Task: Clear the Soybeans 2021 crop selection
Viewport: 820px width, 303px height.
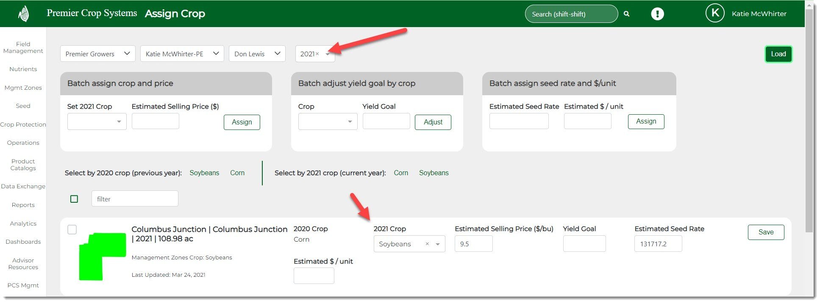Action: pos(427,244)
